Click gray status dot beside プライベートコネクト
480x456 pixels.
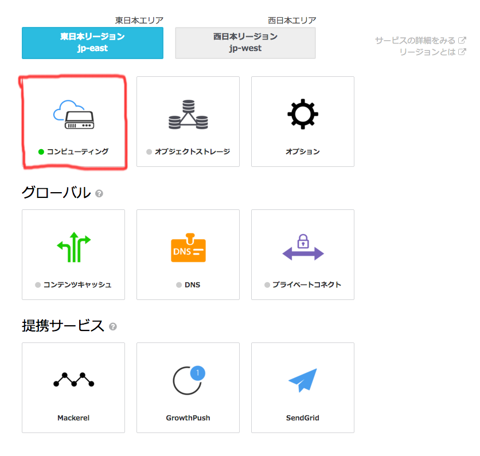(x=267, y=285)
